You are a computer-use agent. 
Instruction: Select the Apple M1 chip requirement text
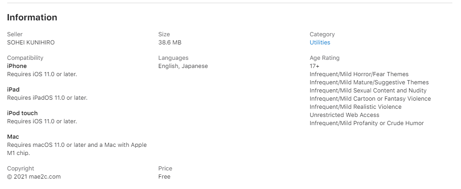click(x=77, y=149)
